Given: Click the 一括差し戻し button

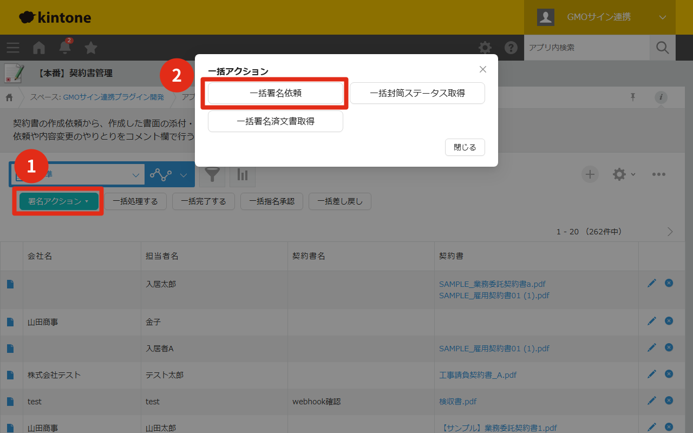Looking at the screenshot, I should [x=340, y=201].
